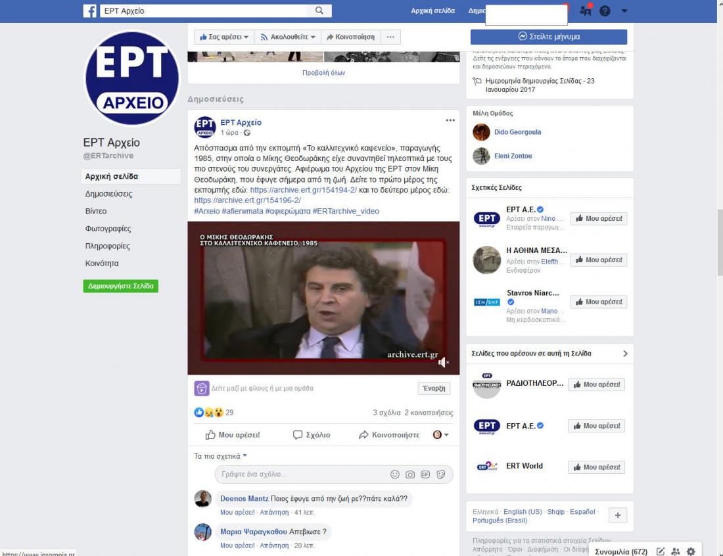Open the account dropdown arrow in top bar
Viewport: 723px width, 556px height.
(624, 11)
